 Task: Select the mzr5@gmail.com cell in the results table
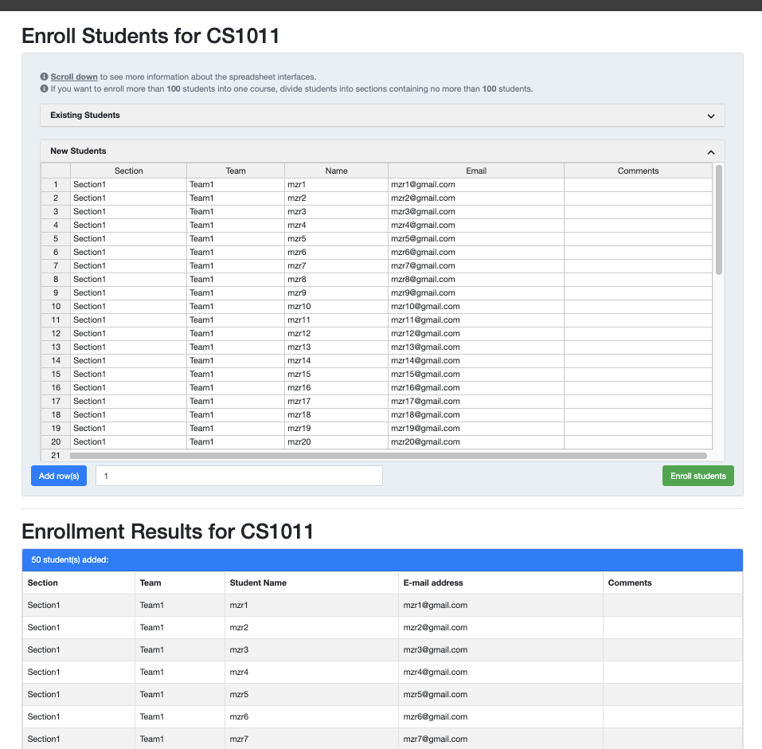coord(500,694)
